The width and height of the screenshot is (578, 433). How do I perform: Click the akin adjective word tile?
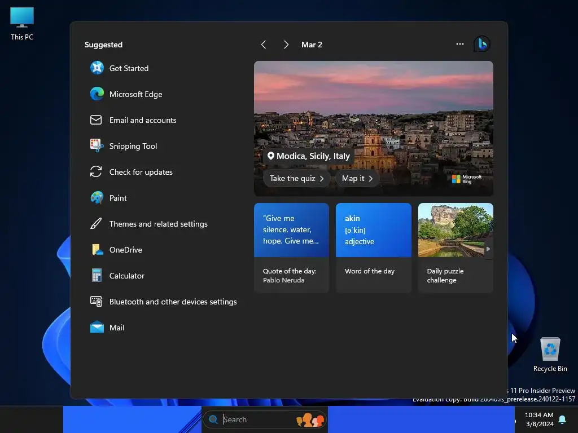coord(374,230)
